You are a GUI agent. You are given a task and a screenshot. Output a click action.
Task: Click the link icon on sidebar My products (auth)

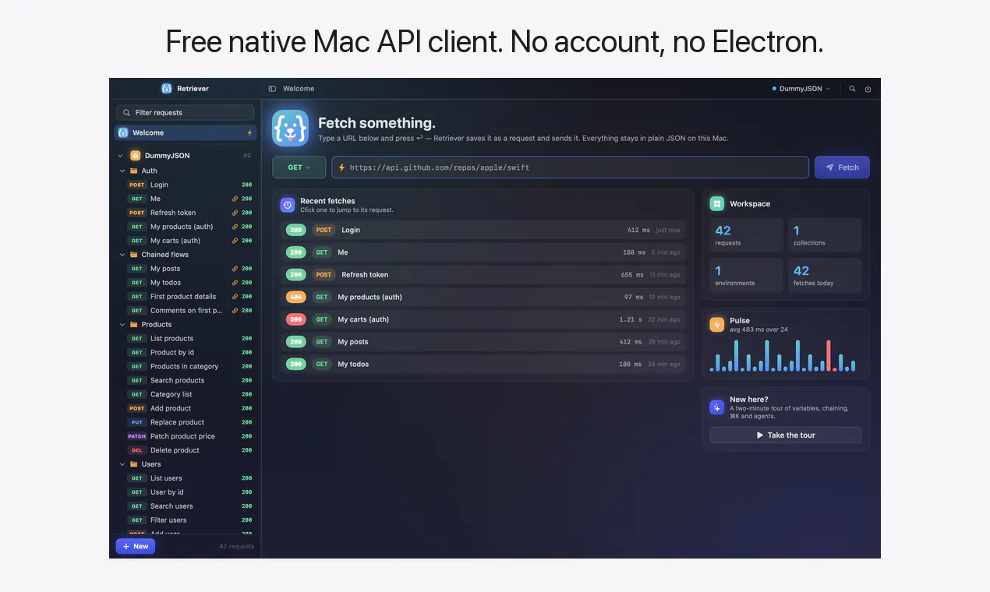point(235,227)
